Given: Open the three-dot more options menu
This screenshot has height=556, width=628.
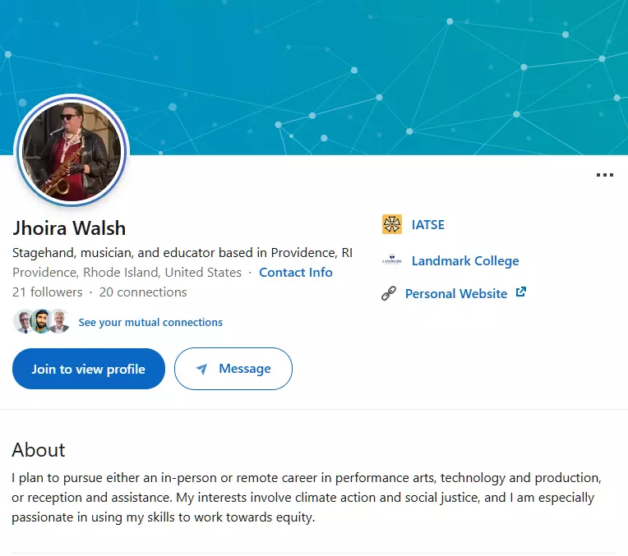Looking at the screenshot, I should [x=605, y=175].
